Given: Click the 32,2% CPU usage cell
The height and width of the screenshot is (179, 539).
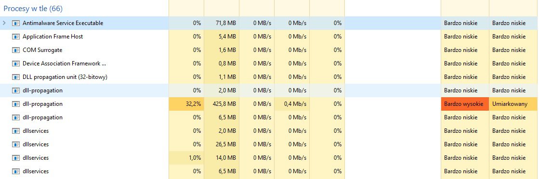Looking at the screenshot, I should click(x=186, y=104).
